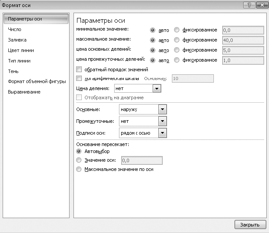
Task: Select the Значение оси radio option
Action: [79, 160]
